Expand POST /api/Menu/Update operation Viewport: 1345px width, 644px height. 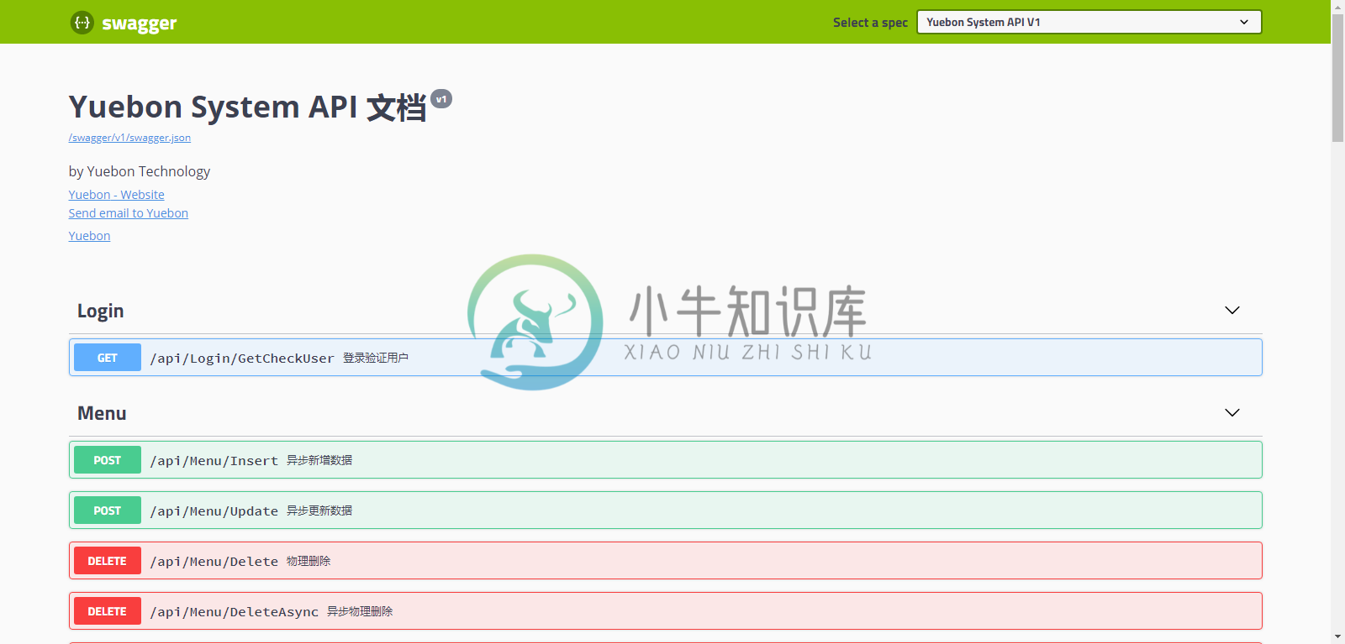click(x=665, y=510)
